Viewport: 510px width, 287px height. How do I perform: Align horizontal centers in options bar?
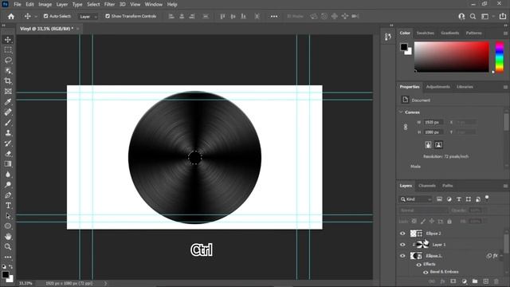pos(182,16)
